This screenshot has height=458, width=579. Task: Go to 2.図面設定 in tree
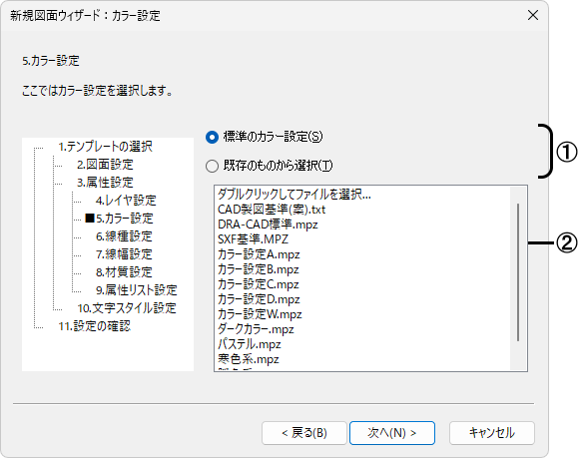(105, 165)
